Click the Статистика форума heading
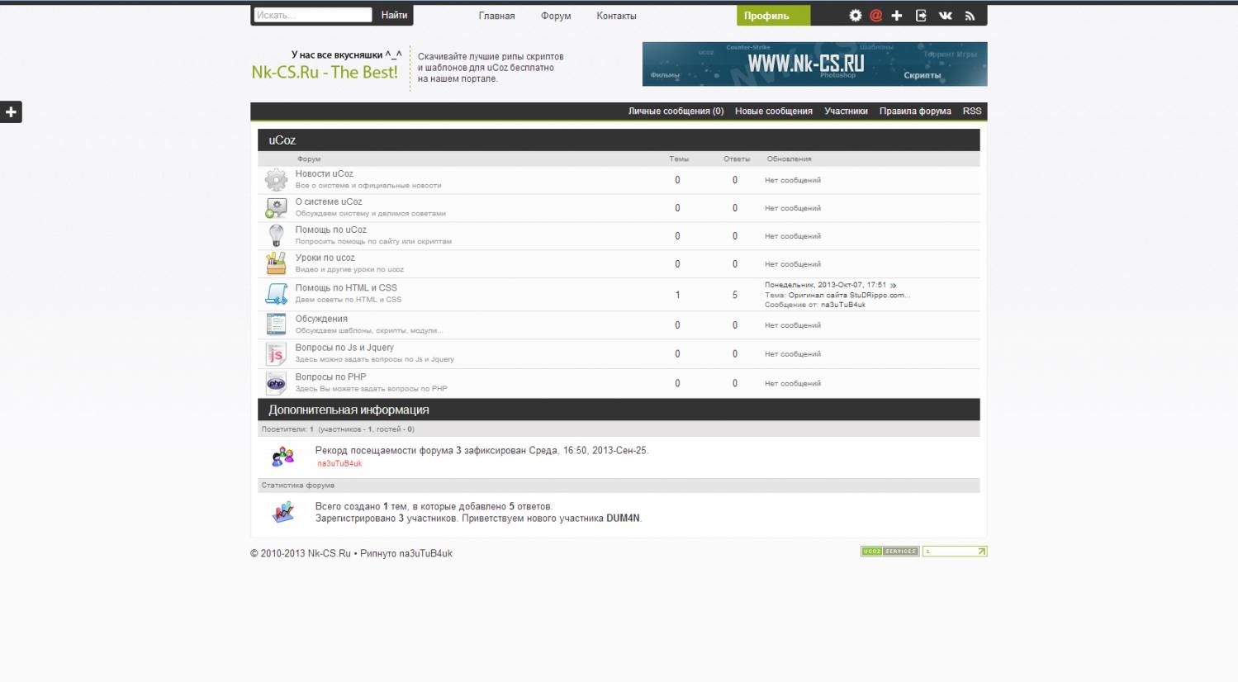 coord(297,485)
